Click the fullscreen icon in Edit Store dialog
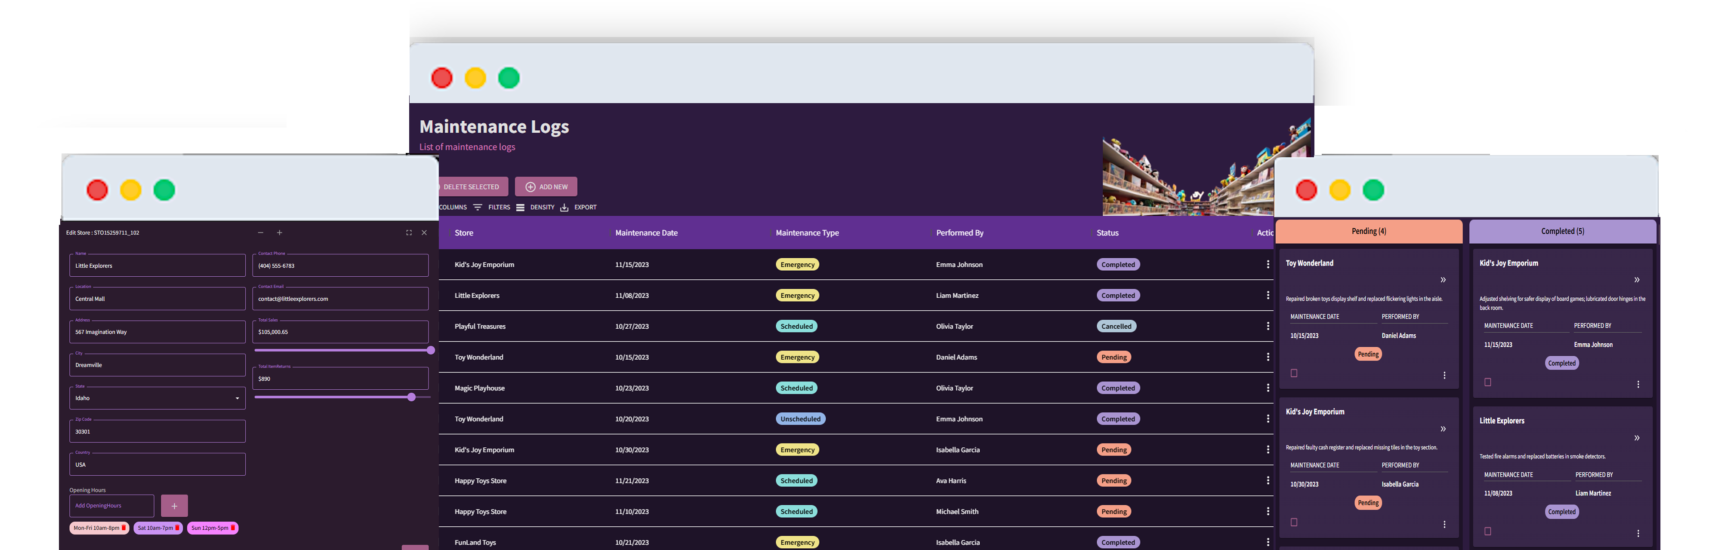This screenshot has width=1721, height=550. click(409, 232)
